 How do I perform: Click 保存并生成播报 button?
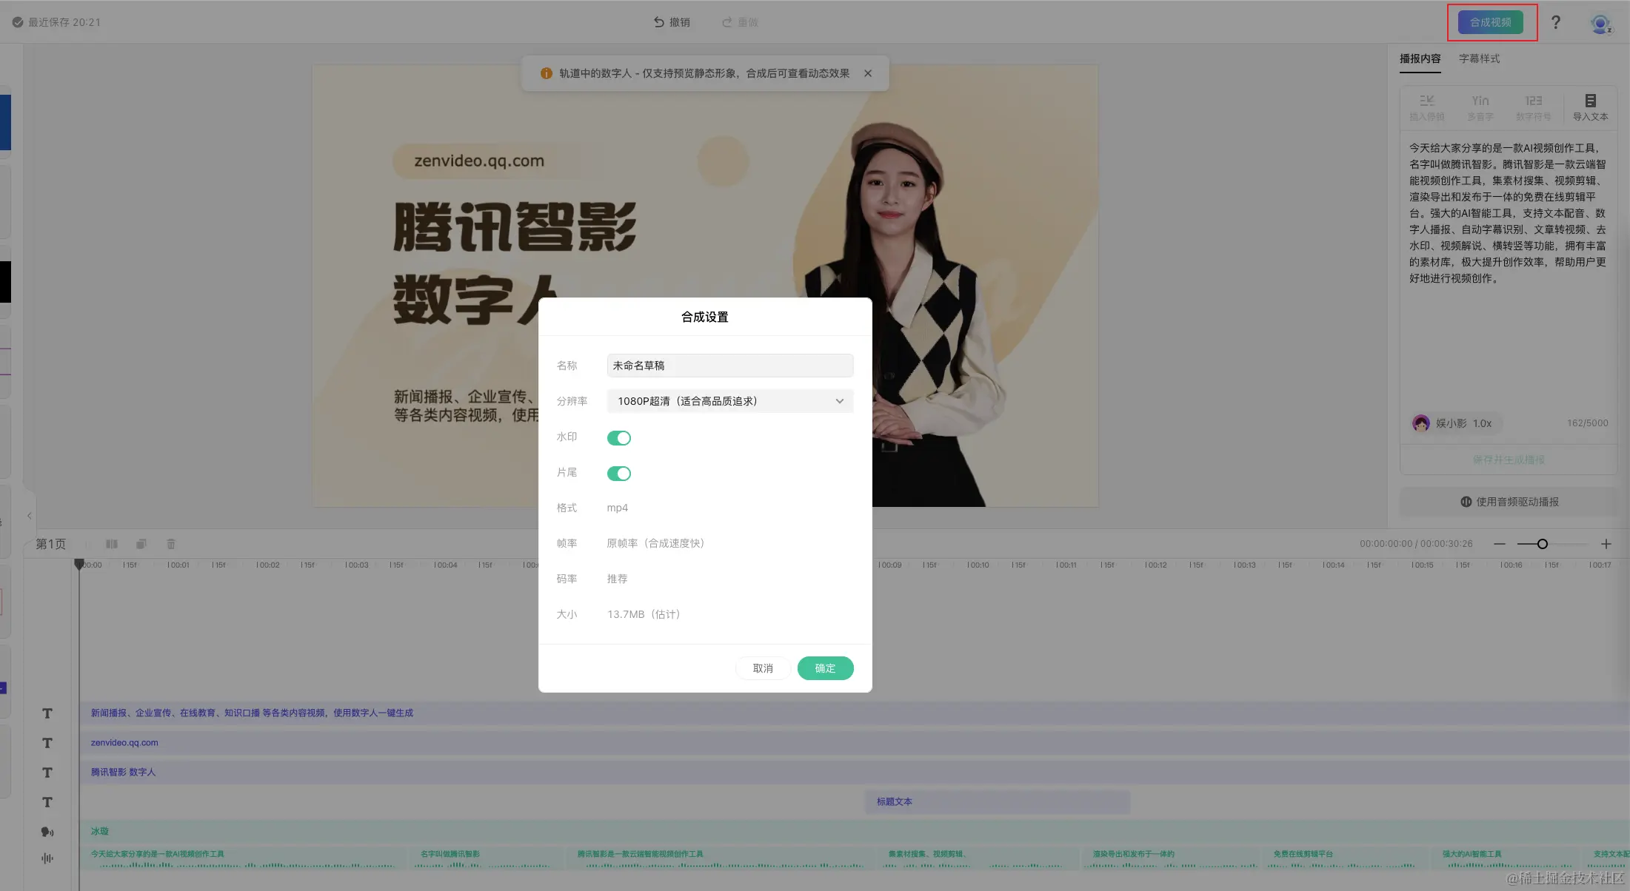[1508, 460]
